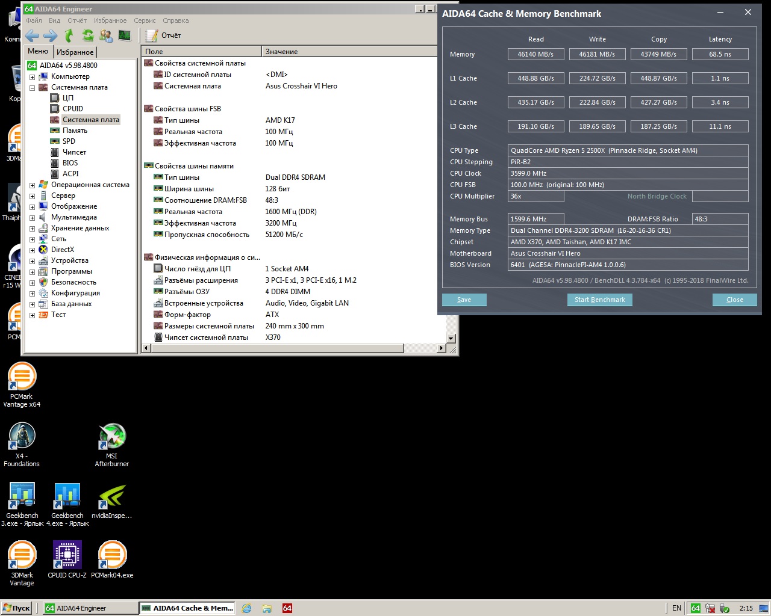771x616 pixels.
Task: Open the network tray icon with red X
Action: (710, 608)
